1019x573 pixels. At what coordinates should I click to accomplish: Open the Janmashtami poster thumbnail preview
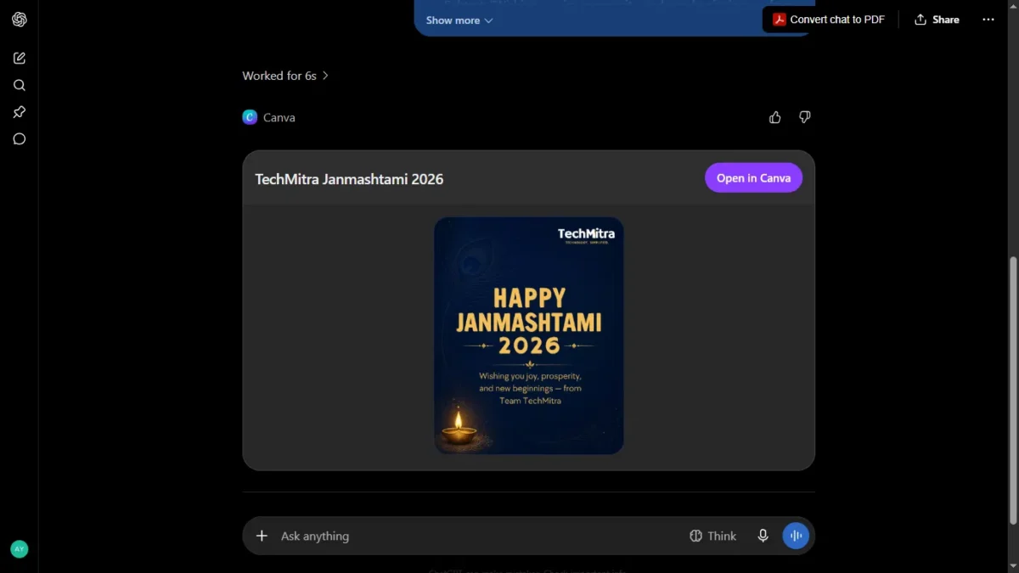pyautogui.click(x=529, y=335)
